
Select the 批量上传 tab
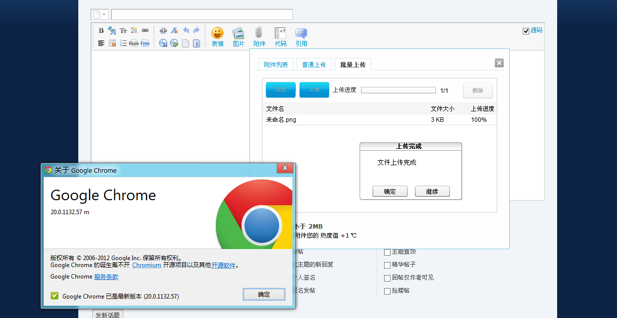pos(353,64)
